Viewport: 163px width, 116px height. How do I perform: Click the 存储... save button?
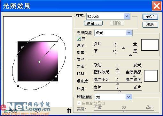coord(93,23)
